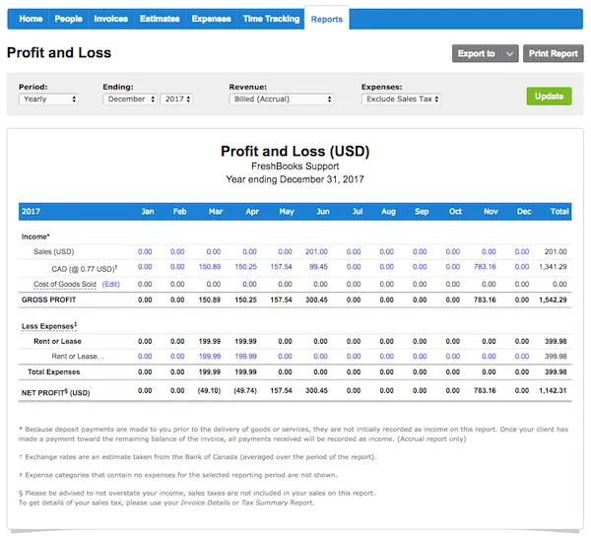Click the Export to button
The width and height of the screenshot is (591, 538).
coord(476,53)
